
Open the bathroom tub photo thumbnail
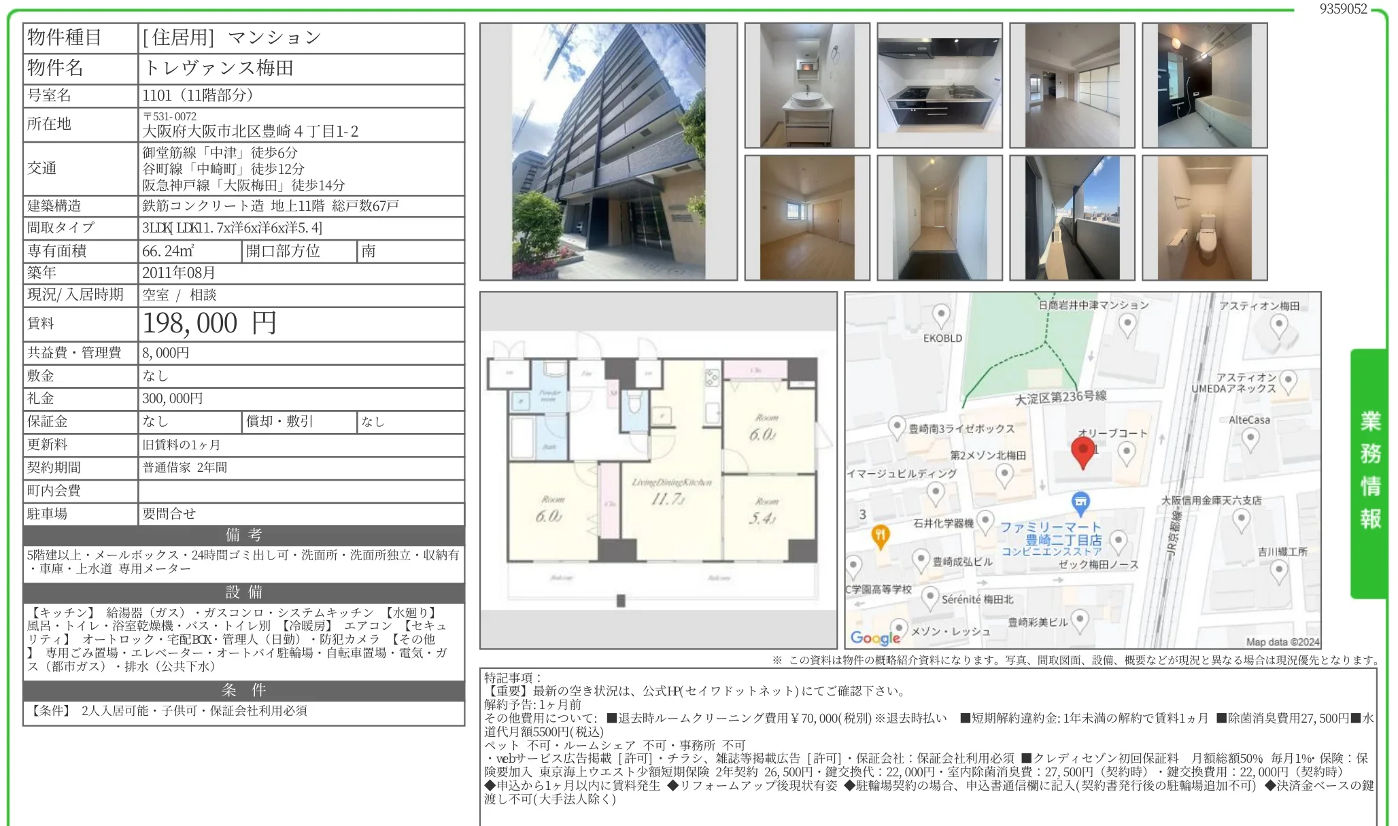point(1204,86)
